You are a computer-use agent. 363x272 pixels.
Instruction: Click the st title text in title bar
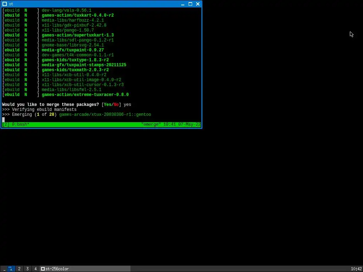(11, 4)
